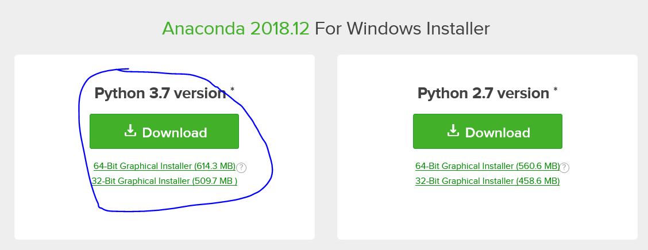The image size is (648, 250).
Task: Open the help icon beside 614.3 MB installer
Action: click(241, 168)
